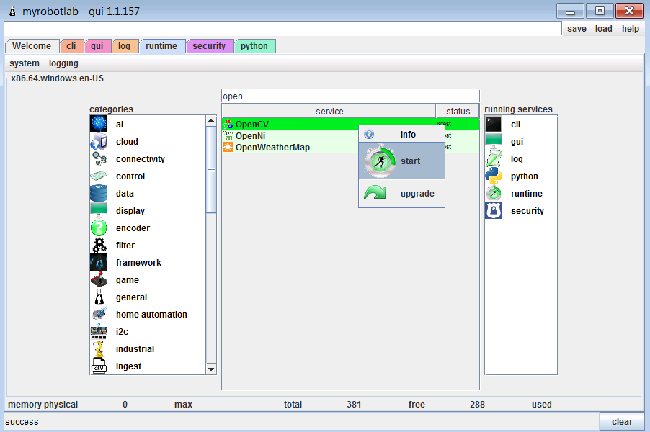Image resolution: width=650 pixels, height=432 pixels.
Task: Select 'runtime' text in running services
Action: [x=527, y=194]
